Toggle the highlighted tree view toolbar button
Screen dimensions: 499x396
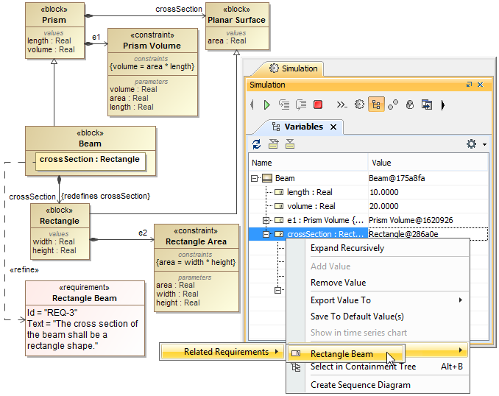[376, 105]
